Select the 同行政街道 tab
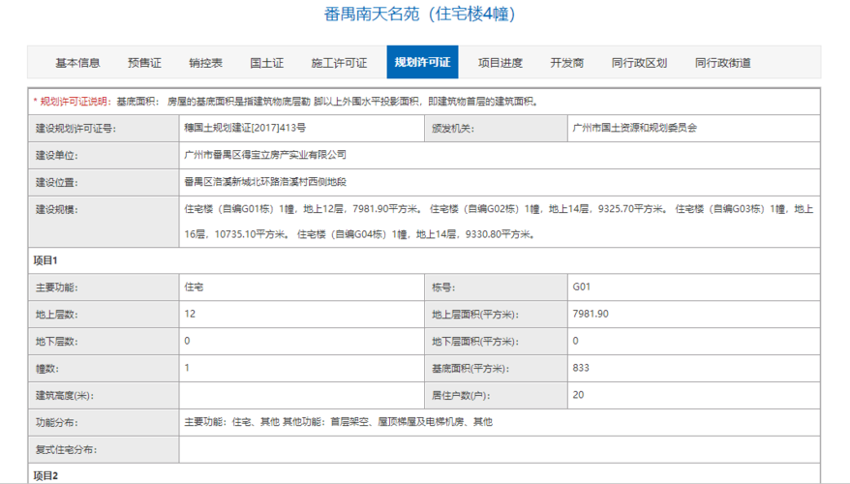The width and height of the screenshot is (850, 484). pos(722,63)
